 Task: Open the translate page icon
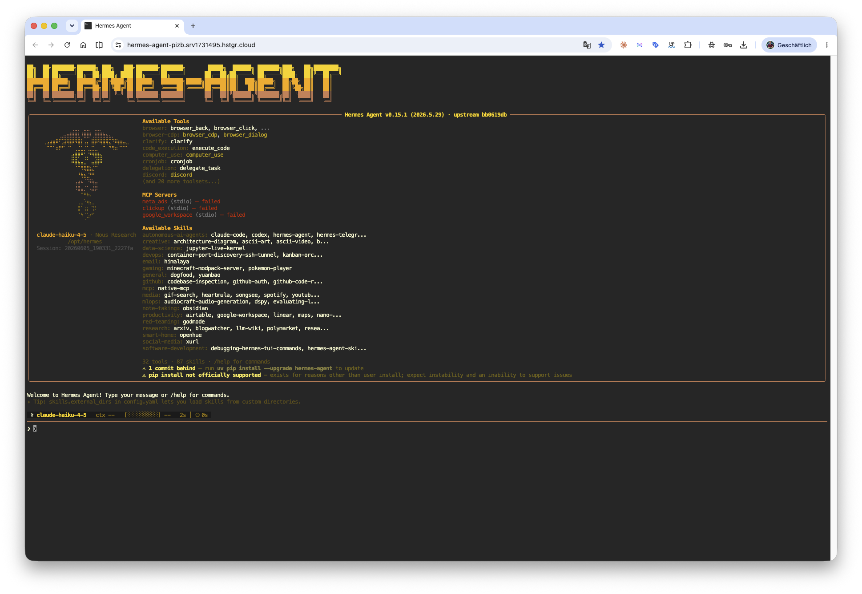pyautogui.click(x=587, y=45)
